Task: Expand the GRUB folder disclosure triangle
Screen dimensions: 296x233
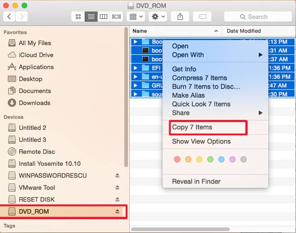Action: 135,85
